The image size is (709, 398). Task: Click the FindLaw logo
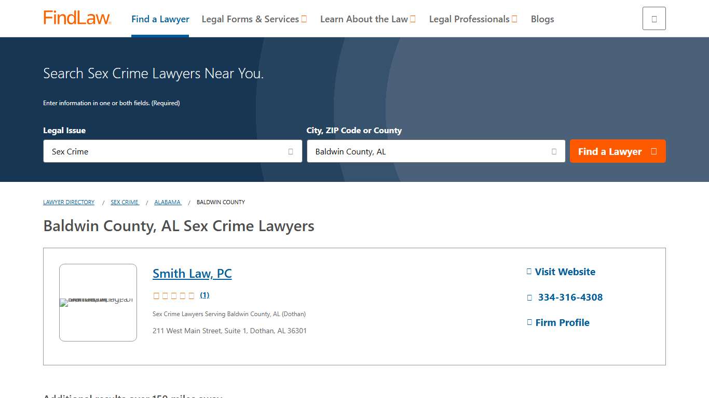76,17
